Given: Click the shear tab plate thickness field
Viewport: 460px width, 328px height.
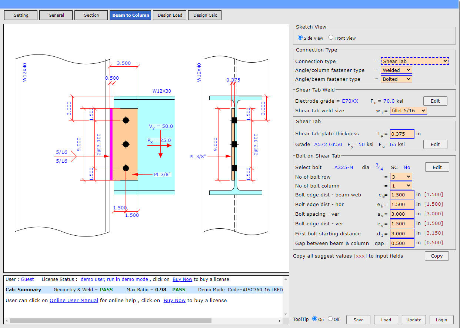Looking at the screenshot, I should pyautogui.click(x=402, y=134).
